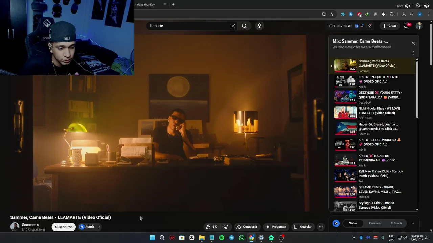Click the Remix button
Screen dimensions: 433x243
coord(87,227)
